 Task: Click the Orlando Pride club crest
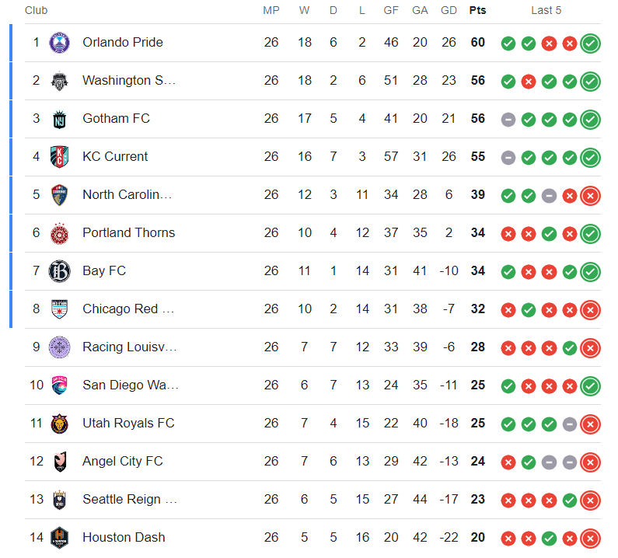(x=60, y=43)
